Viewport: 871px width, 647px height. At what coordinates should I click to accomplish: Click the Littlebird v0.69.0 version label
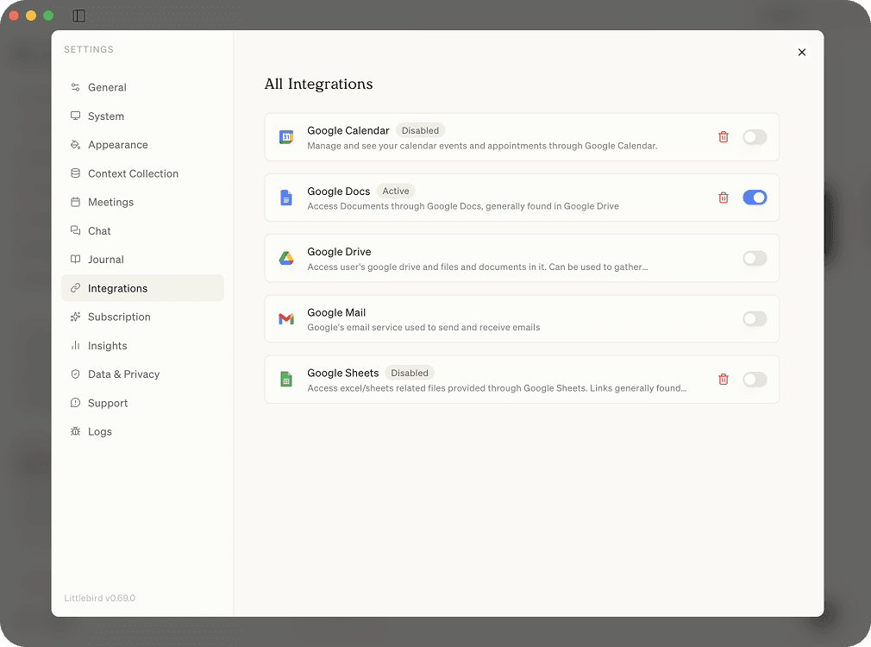tap(99, 598)
